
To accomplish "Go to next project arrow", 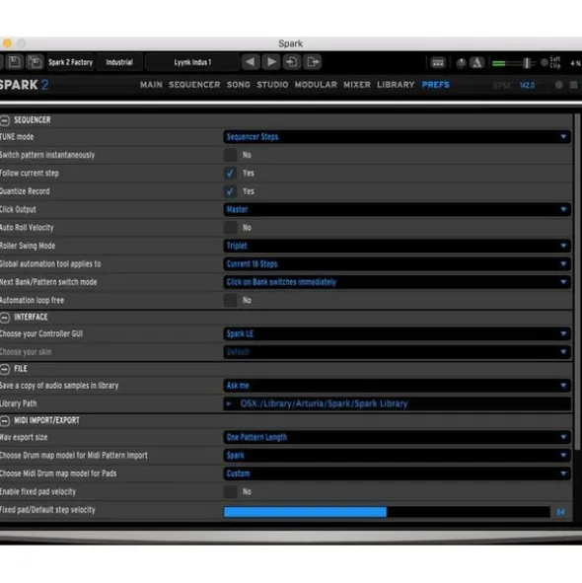I will click(x=271, y=62).
